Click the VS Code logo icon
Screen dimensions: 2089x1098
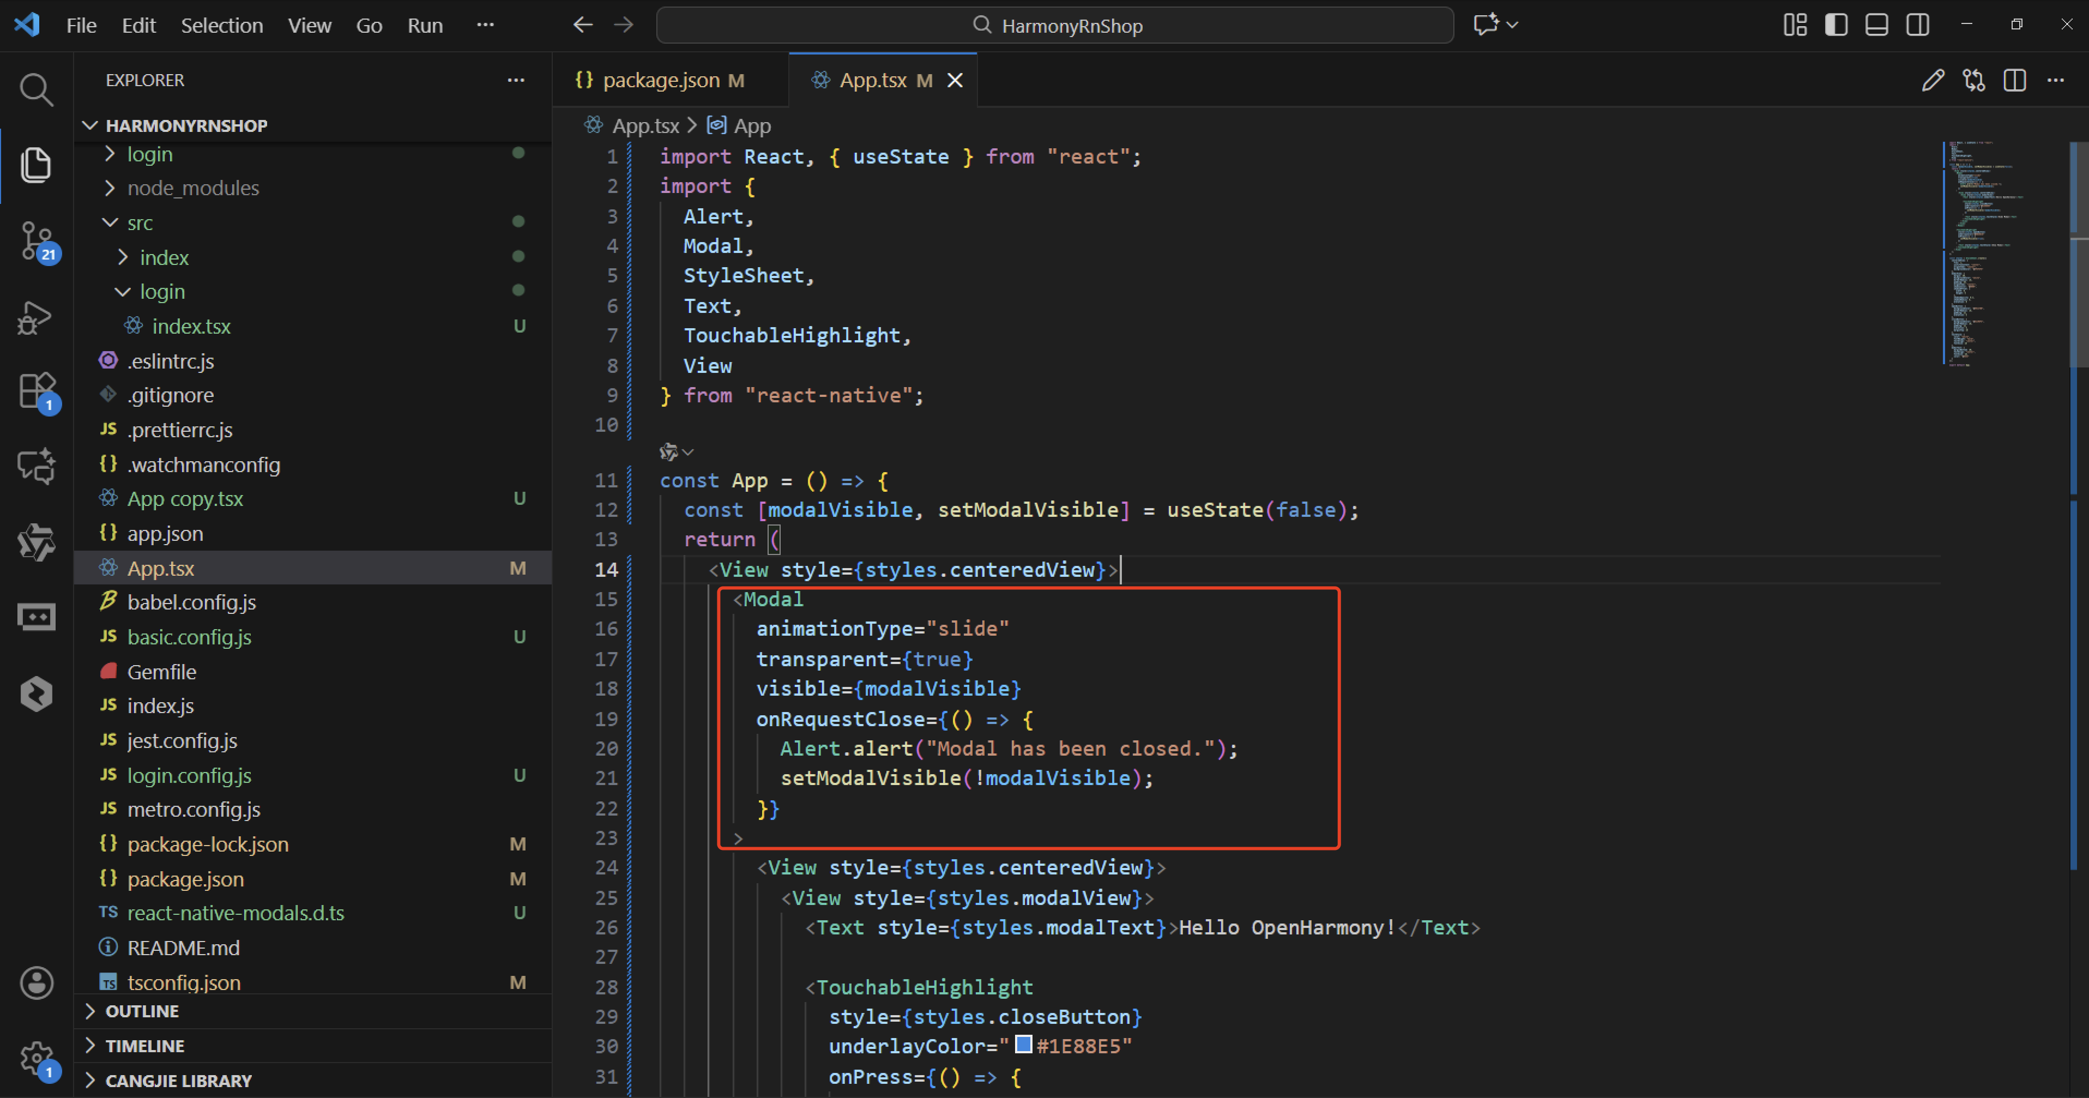coord(27,25)
